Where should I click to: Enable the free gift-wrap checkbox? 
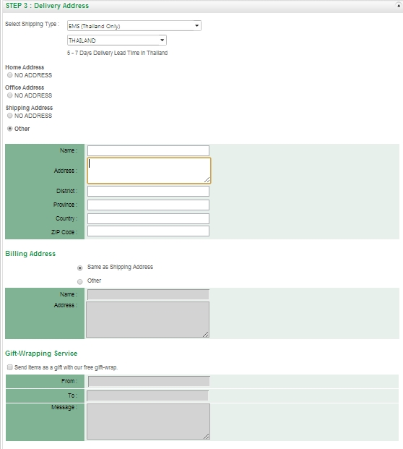coord(10,367)
